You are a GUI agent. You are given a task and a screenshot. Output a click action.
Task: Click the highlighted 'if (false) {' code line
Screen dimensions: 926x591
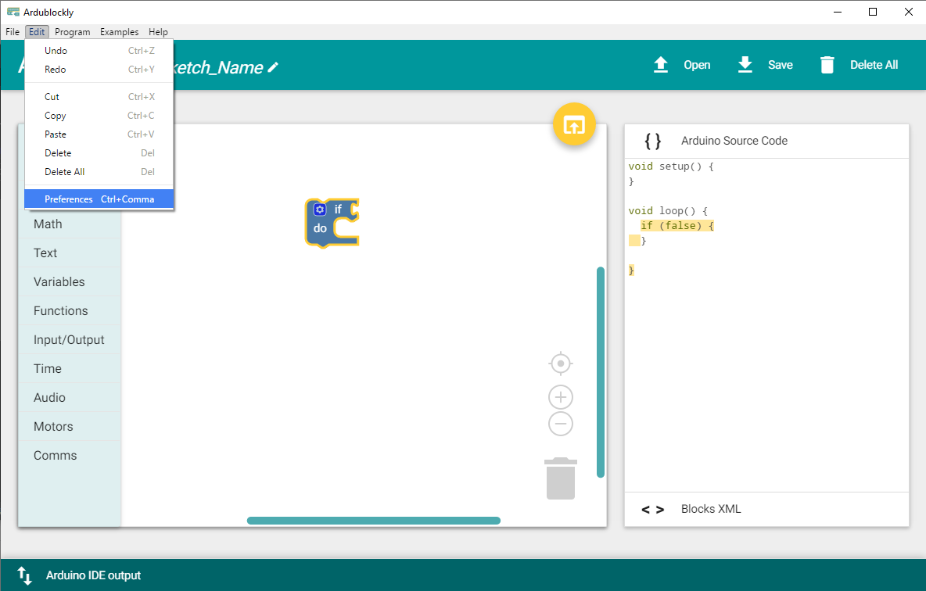coord(677,226)
